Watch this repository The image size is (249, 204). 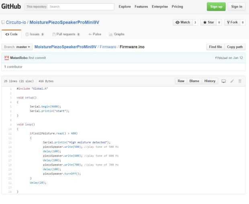click(183, 22)
